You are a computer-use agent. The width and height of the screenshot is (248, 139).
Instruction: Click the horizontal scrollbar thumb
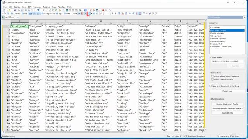[64, 132]
